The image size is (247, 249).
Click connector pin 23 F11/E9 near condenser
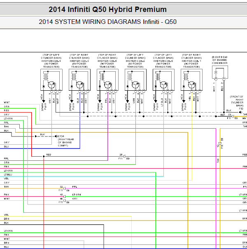233,116
